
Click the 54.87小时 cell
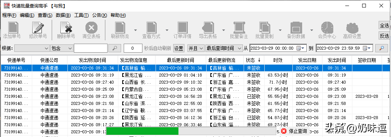click(x=278, y=117)
